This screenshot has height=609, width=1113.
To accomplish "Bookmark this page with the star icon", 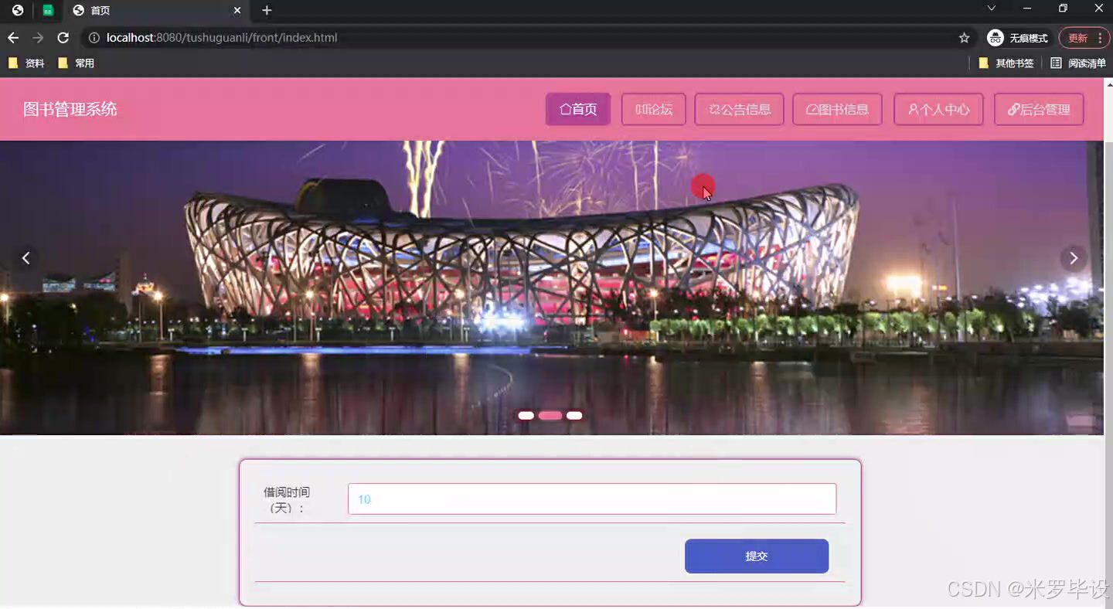I will click(x=964, y=38).
